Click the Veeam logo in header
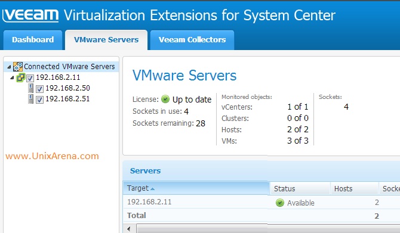Screen dimensions: 400x233 [x=30, y=15]
